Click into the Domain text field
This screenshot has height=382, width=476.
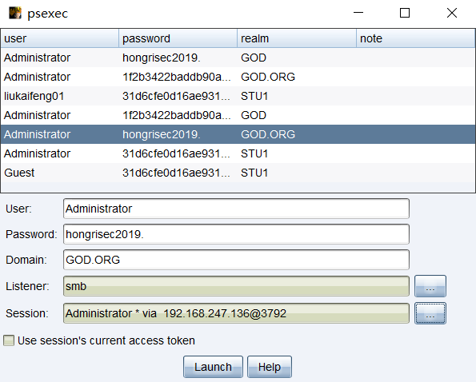pyautogui.click(x=236, y=260)
